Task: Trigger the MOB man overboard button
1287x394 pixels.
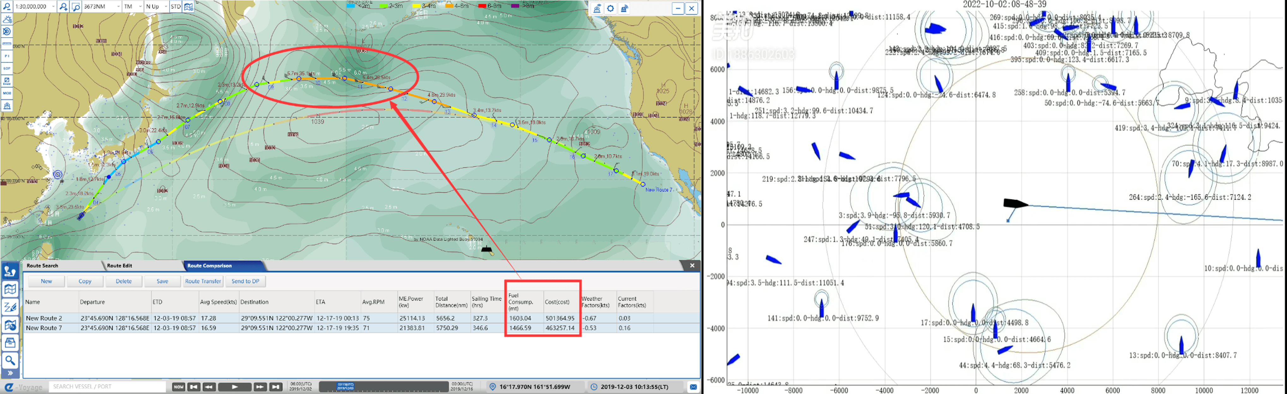Action: 7,93
